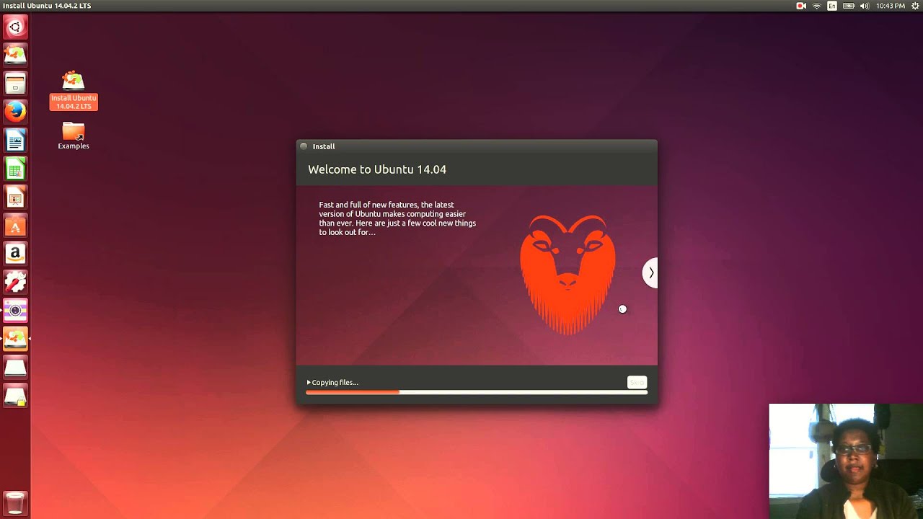Click the greyed-out Skip button

(x=637, y=382)
